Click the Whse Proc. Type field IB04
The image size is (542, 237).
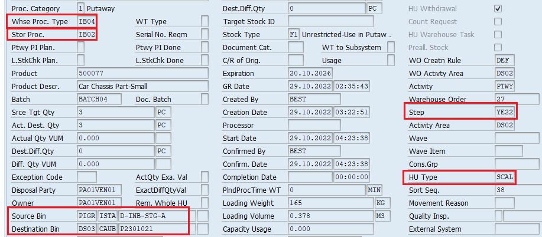point(87,22)
